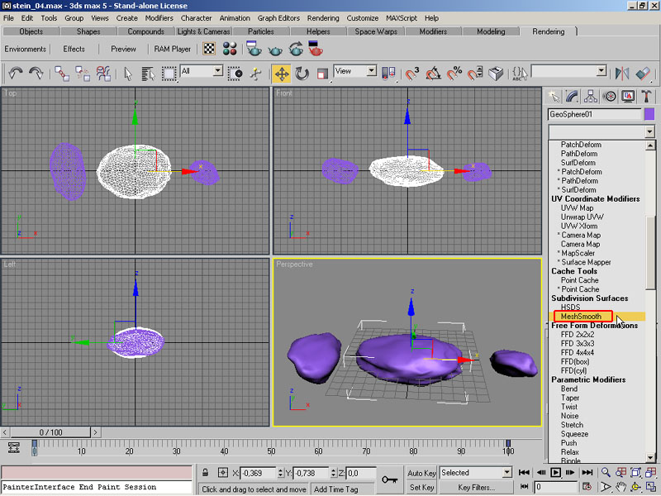
Task: Click the Rotate tool icon
Action: click(302, 74)
